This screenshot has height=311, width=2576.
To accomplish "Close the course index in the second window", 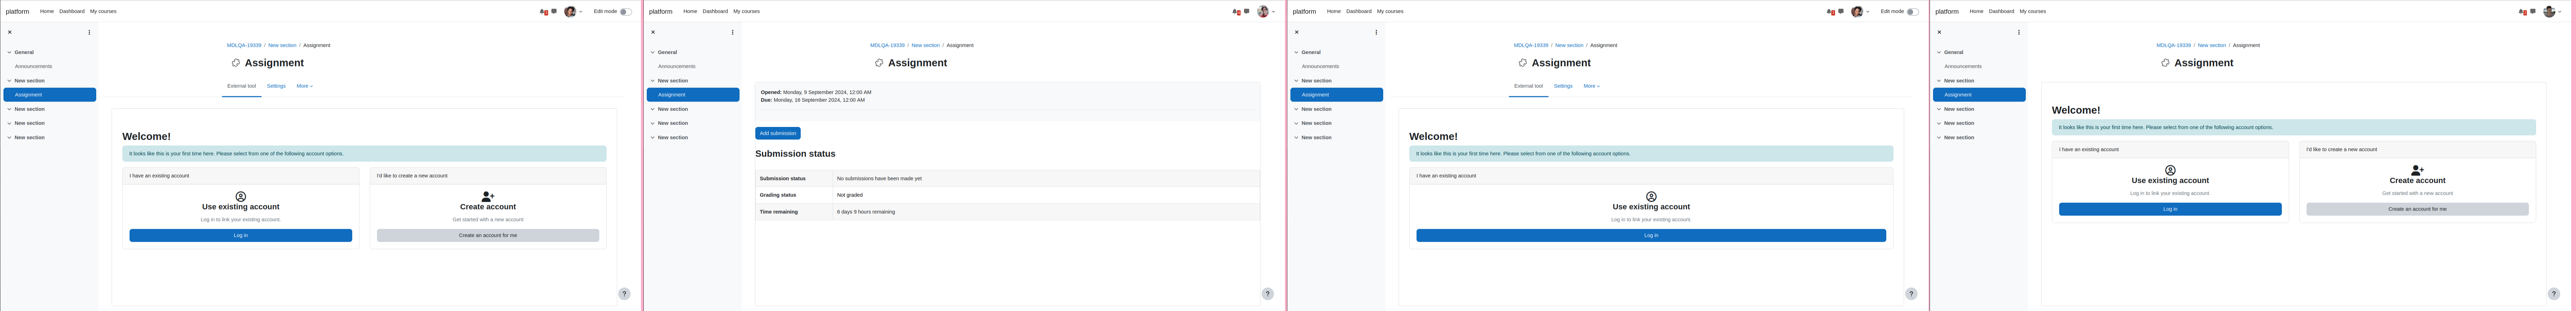I will 653,32.
